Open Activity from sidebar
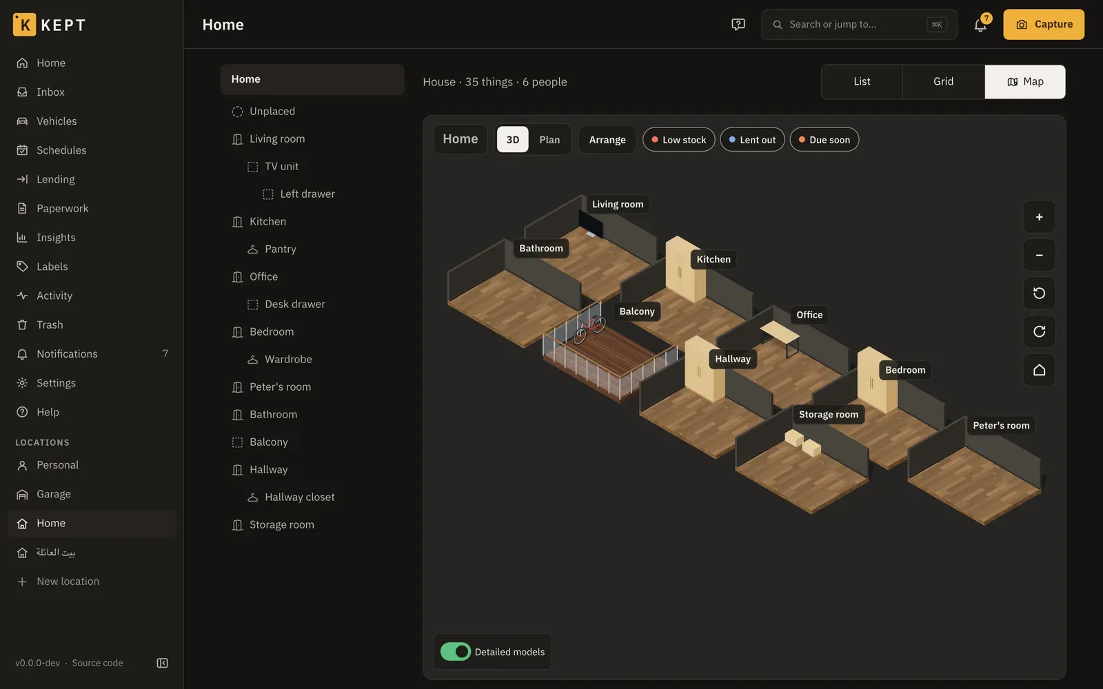 92,296
